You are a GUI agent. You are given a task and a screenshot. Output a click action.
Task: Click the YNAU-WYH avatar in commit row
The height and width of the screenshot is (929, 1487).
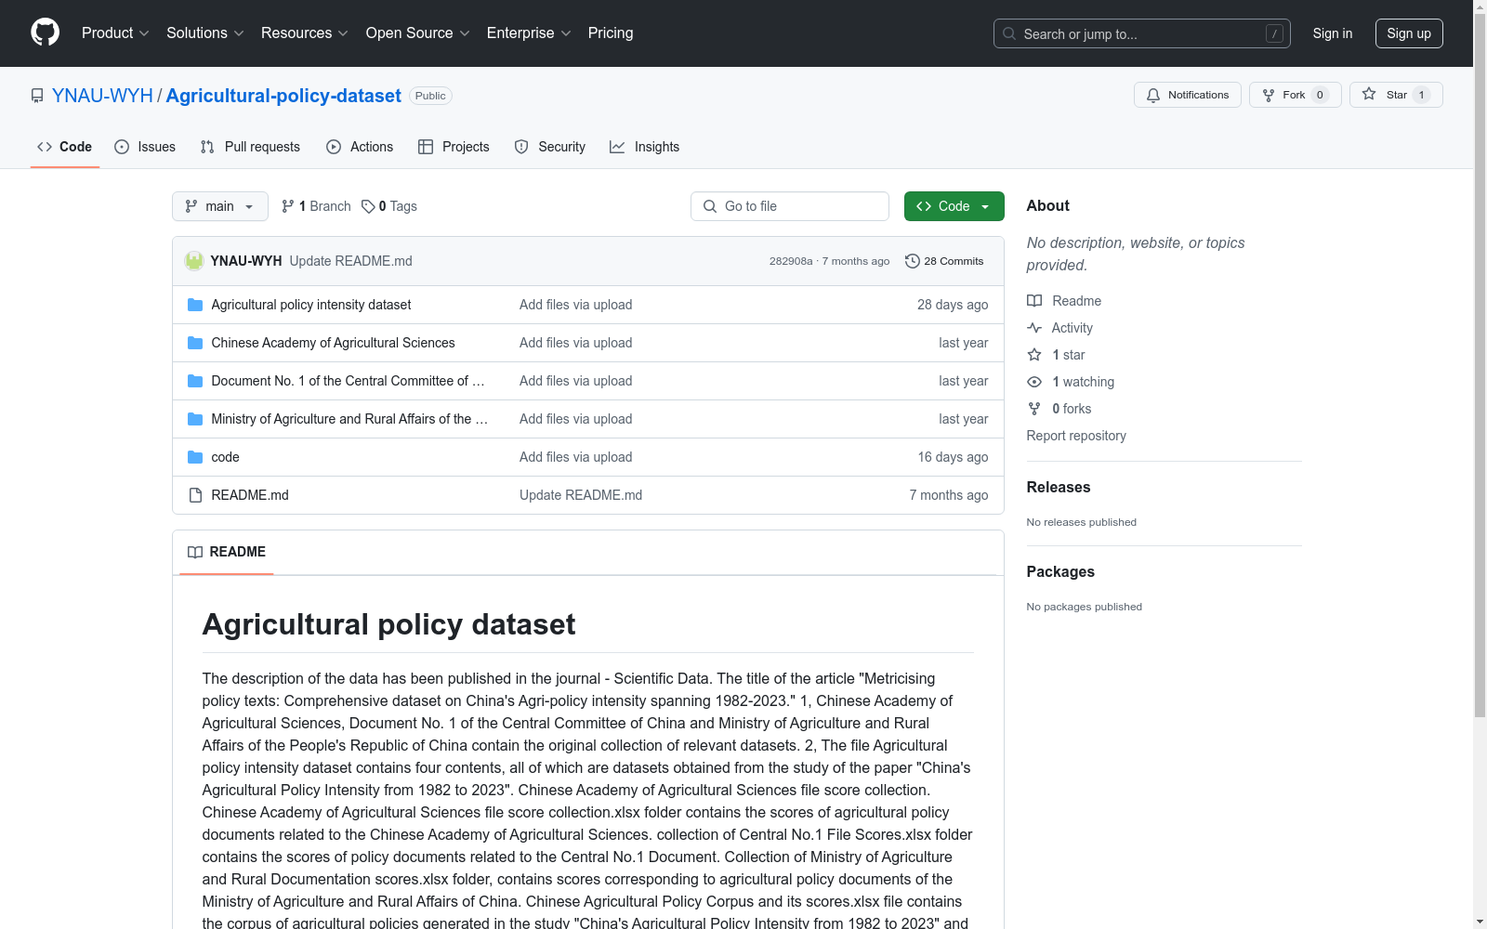click(x=194, y=261)
